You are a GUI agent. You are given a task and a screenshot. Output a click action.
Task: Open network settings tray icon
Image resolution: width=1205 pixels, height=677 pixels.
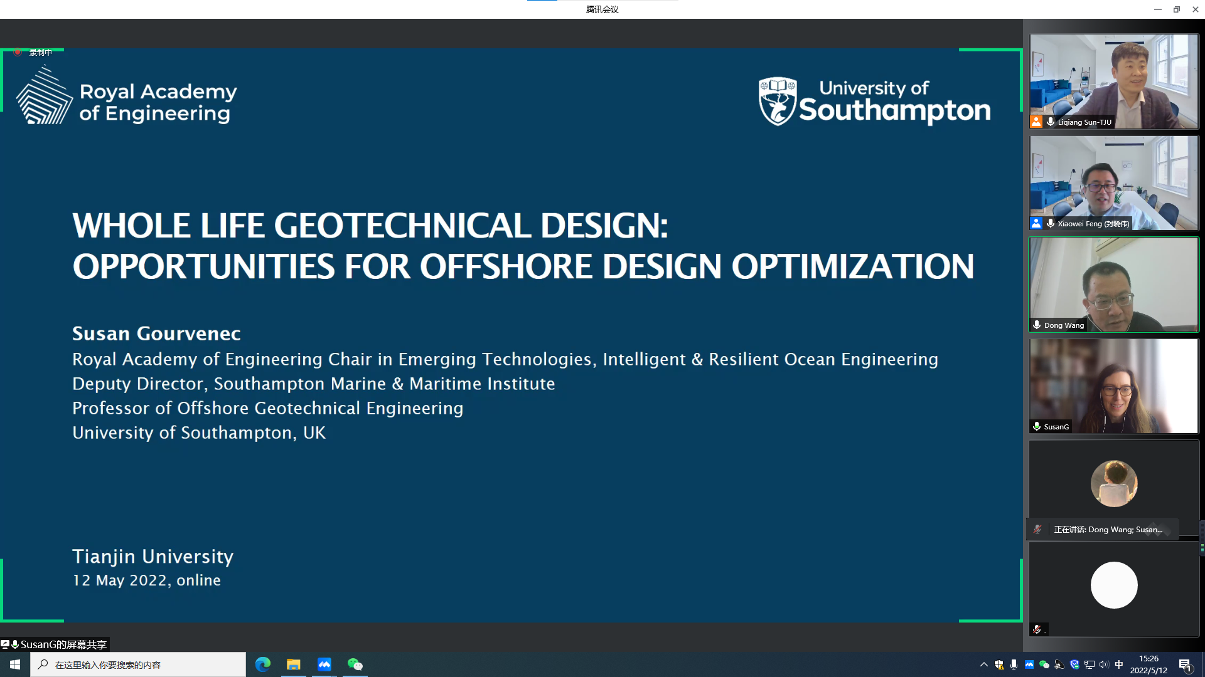click(1090, 664)
